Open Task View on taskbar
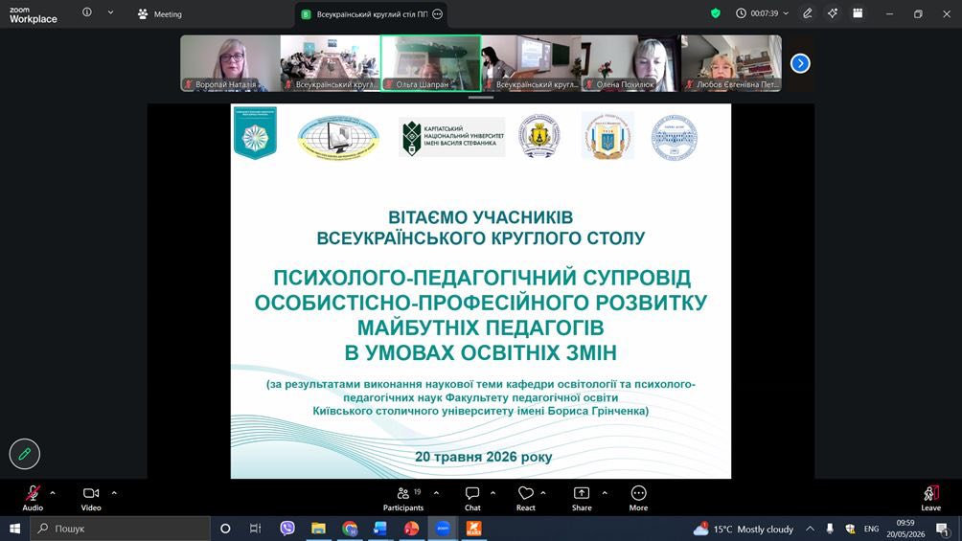 point(255,529)
